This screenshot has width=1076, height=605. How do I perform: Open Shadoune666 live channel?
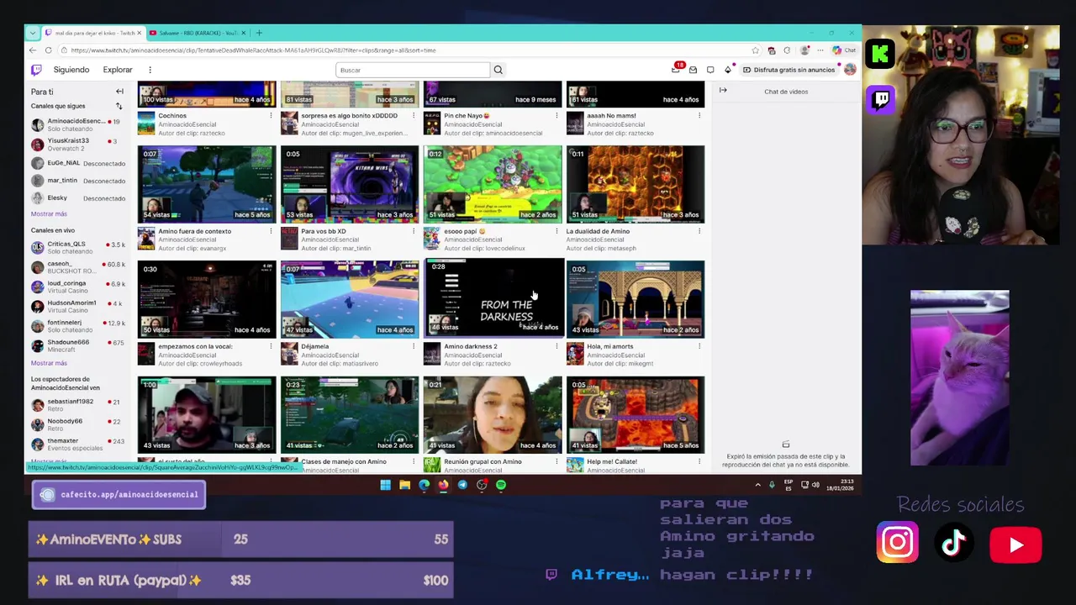[x=77, y=345]
